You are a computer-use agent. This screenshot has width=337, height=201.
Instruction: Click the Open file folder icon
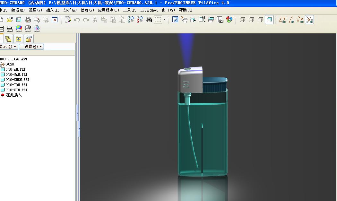point(10,20)
